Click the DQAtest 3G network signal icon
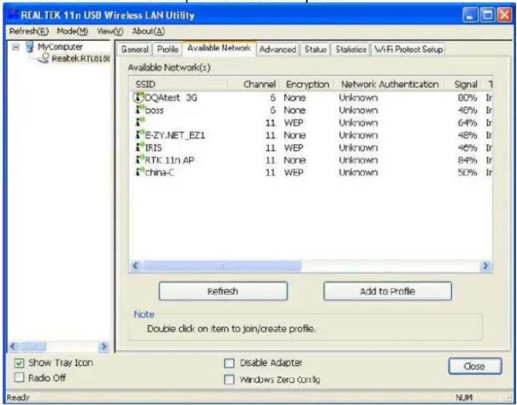 pos(139,97)
